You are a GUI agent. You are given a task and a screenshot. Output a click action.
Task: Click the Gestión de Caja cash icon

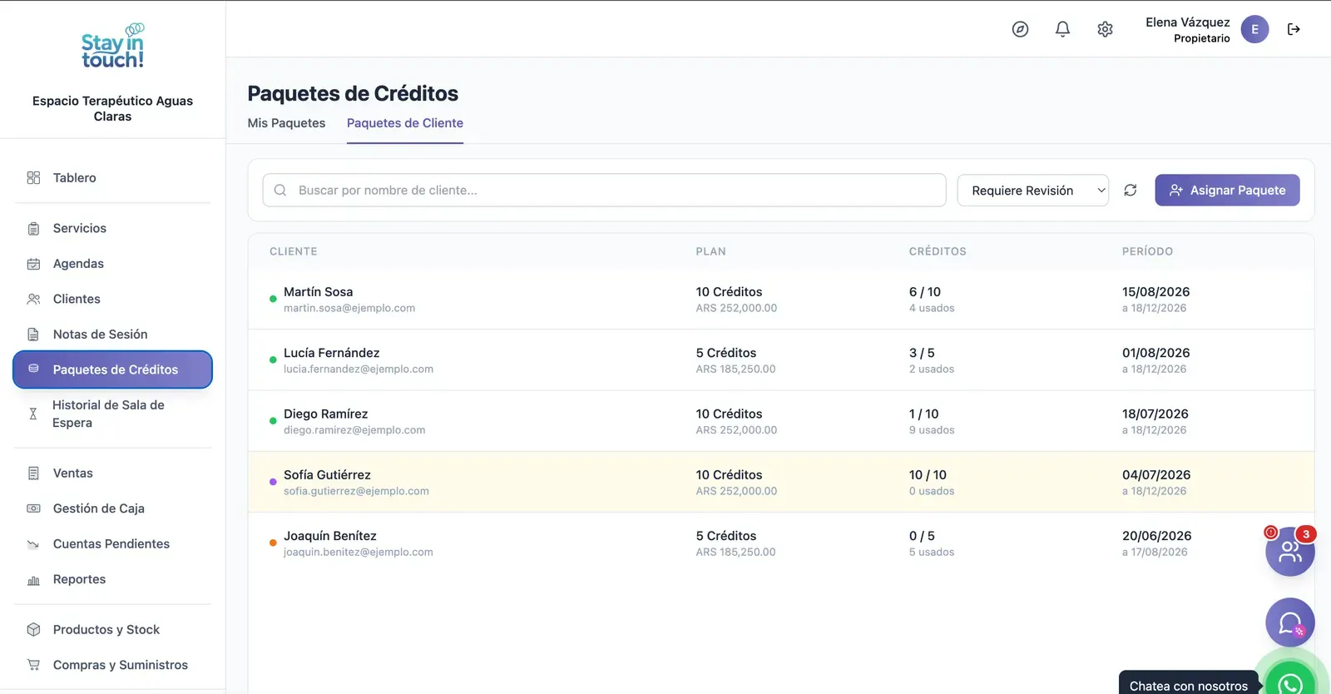33,508
